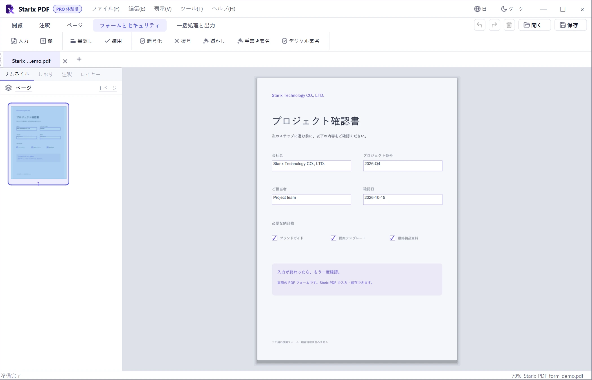Select the しおり bookmarks sidebar tab
Viewport: 592px width, 380px height.
tap(46, 74)
